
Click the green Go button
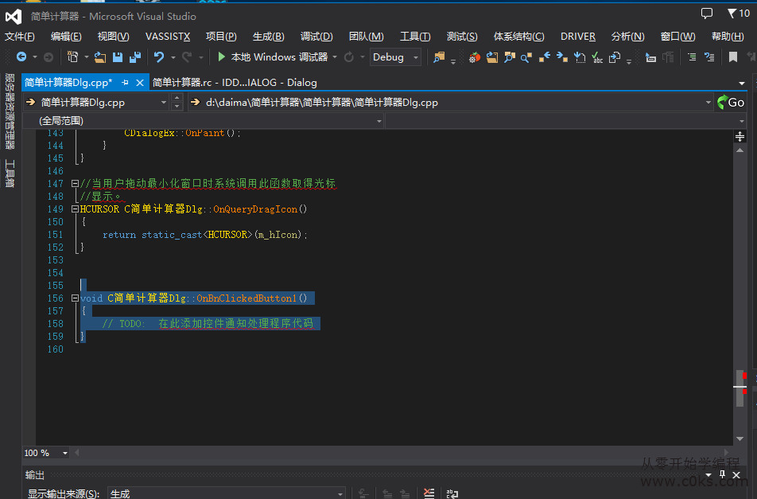[x=731, y=102]
